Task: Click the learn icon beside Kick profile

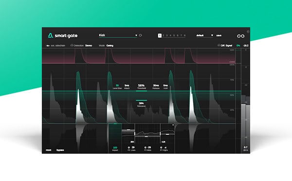Action: pyautogui.click(x=141, y=35)
